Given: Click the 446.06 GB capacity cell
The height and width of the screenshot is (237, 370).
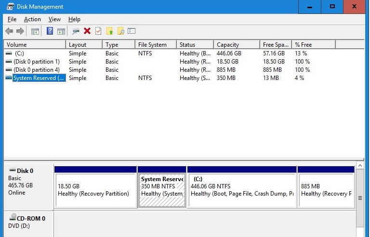Looking at the screenshot, I should [x=229, y=53].
